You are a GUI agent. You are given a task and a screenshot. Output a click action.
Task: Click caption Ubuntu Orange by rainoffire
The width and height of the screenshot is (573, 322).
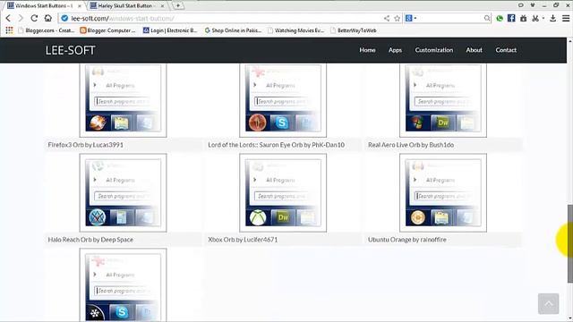pyautogui.click(x=407, y=240)
